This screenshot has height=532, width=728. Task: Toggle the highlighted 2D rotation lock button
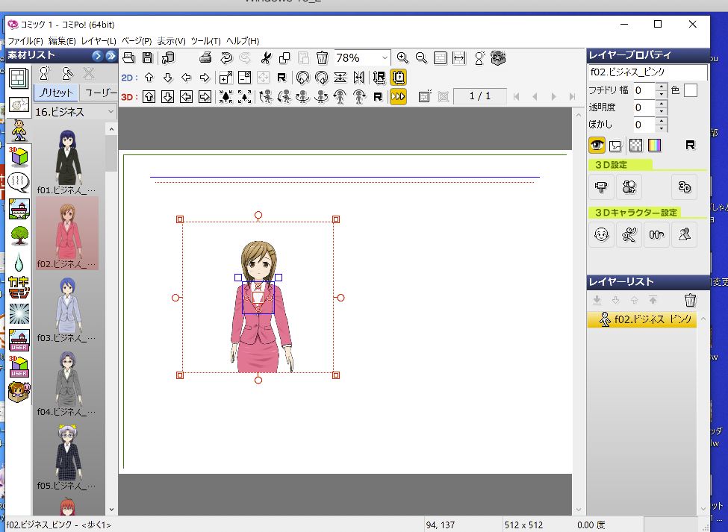[x=398, y=77]
